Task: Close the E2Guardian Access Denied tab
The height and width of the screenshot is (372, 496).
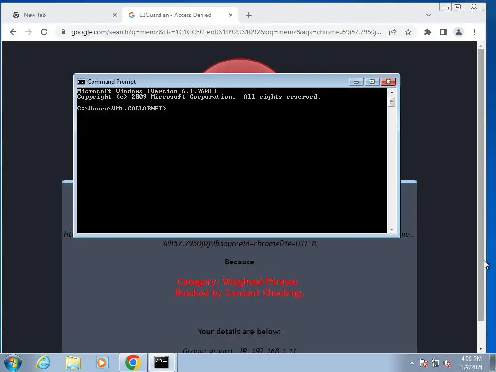Action: (x=231, y=15)
